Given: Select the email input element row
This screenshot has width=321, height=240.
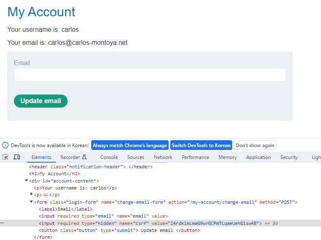Looking at the screenshot, I should click(103, 216).
